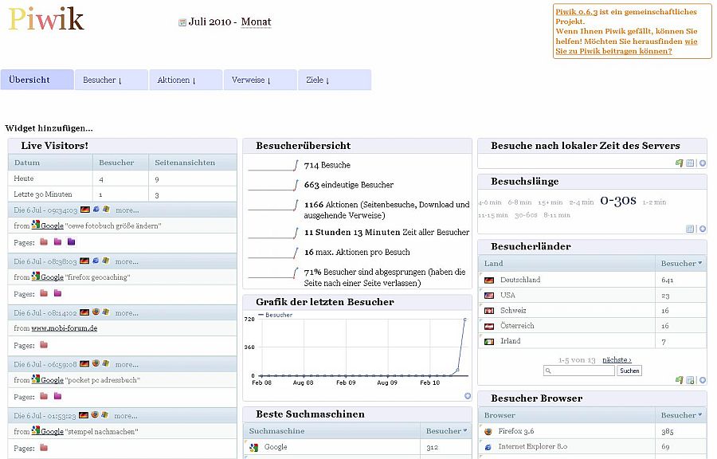Click the nächste pagination link in Besucherländer
The image size is (717, 459).
617,359
